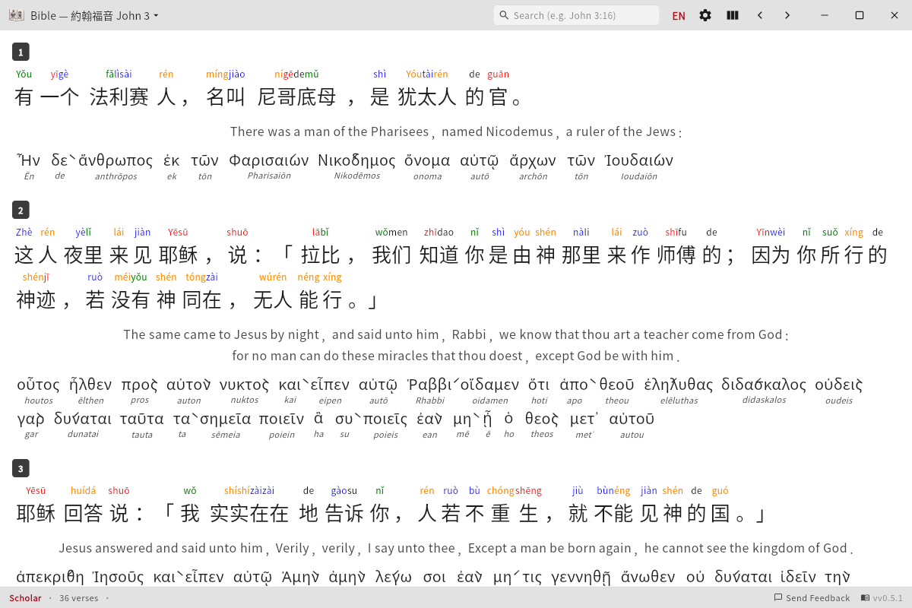Click the three-column layout icon
The height and width of the screenshot is (608, 912).
(x=732, y=14)
